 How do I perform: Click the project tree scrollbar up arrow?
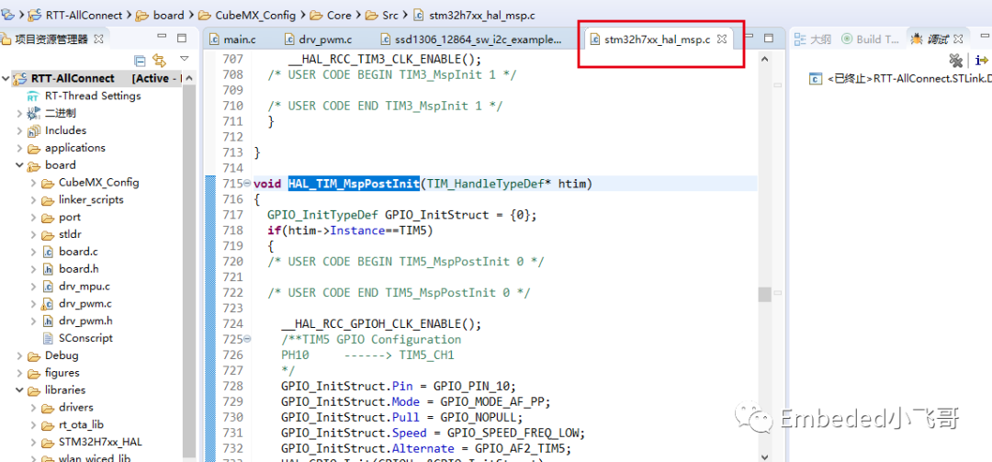tap(189, 78)
